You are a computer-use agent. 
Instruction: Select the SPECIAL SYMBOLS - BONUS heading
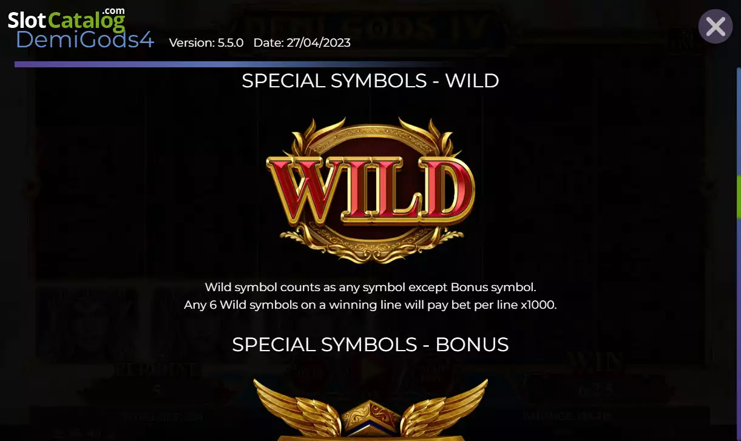[x=370, y=345]
